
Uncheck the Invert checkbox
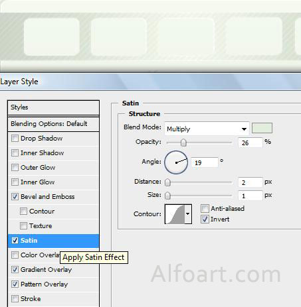tap(205, 219)
